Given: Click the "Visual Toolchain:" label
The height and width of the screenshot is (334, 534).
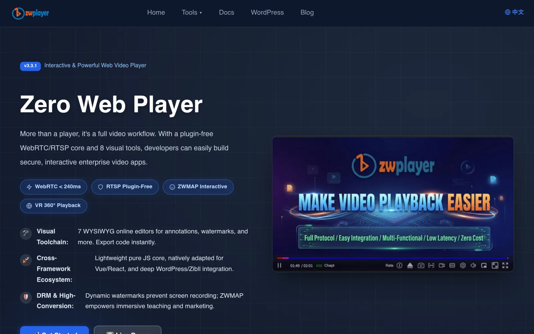Looking at the screenshot, I should (52, 237).
